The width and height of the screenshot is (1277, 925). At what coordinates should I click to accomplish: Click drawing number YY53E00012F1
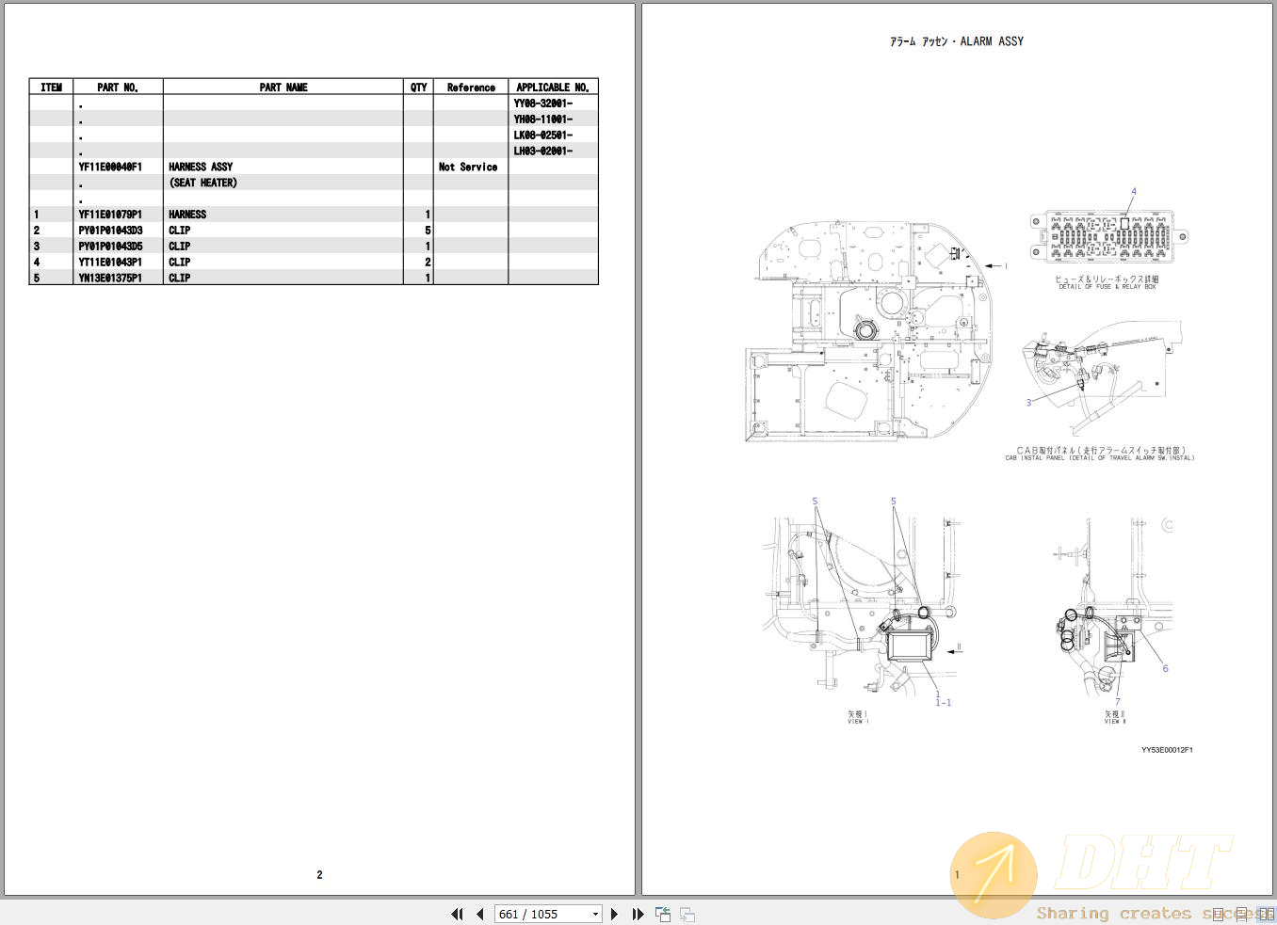tap(1167, 750)
